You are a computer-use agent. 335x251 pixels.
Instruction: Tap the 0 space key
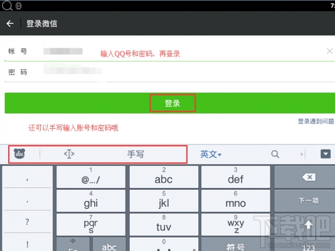point(164,245)
